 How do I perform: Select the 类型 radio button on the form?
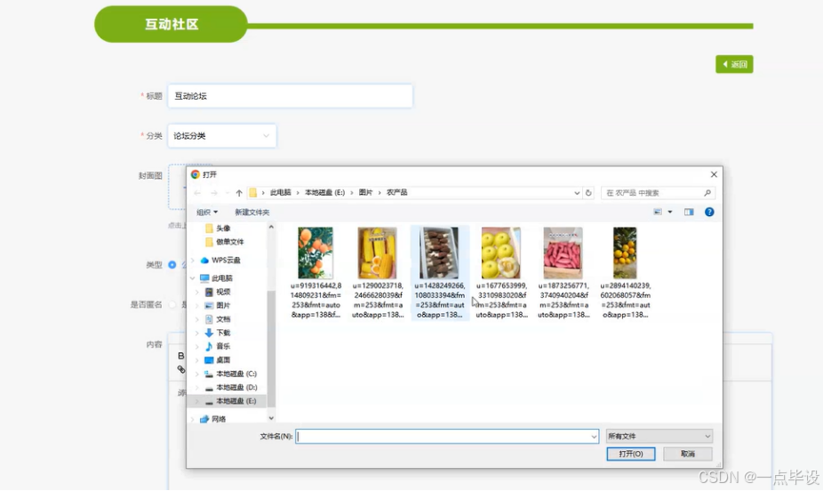pyautogui.click(x=172, y=265)
